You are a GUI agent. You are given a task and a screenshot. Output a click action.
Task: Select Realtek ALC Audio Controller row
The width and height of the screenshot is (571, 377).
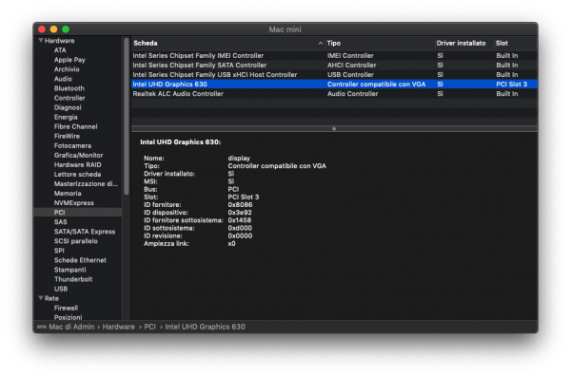(334, 94)
